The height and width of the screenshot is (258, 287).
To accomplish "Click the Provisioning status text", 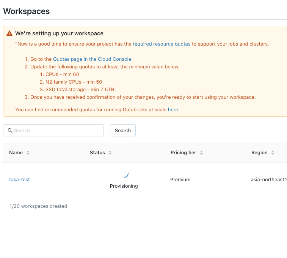I will click(124, 186).
